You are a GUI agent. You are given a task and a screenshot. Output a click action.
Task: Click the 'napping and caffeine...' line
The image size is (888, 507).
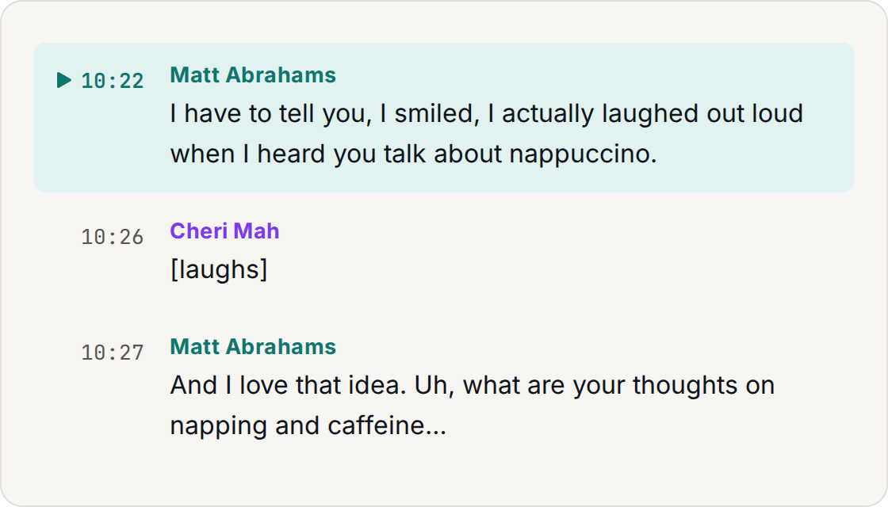tap(308, 425)
